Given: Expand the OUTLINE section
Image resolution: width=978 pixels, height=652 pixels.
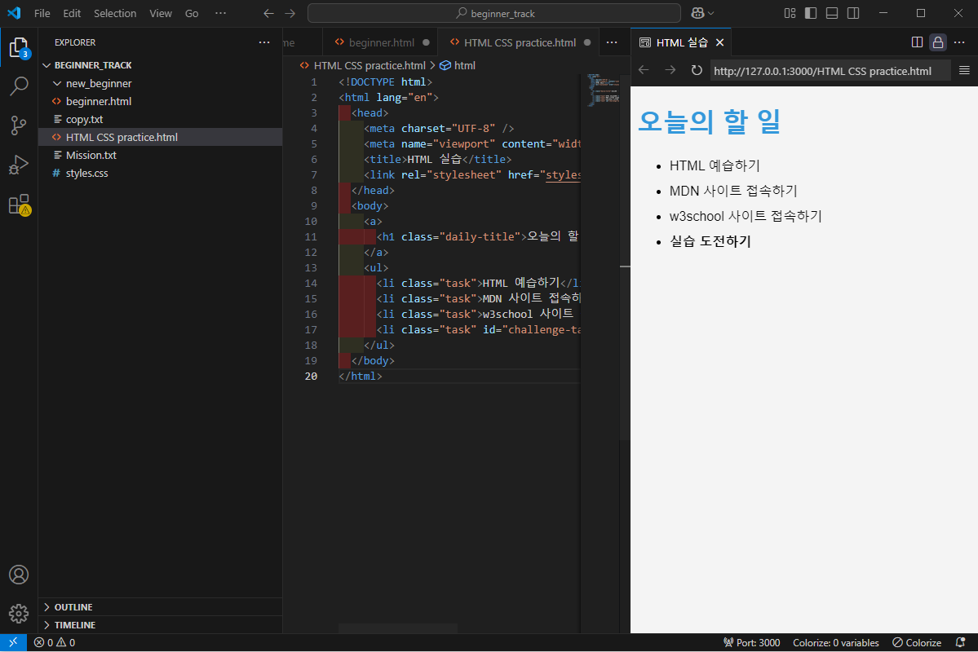Looking at the screenshot, I should (x=73, y=607).
